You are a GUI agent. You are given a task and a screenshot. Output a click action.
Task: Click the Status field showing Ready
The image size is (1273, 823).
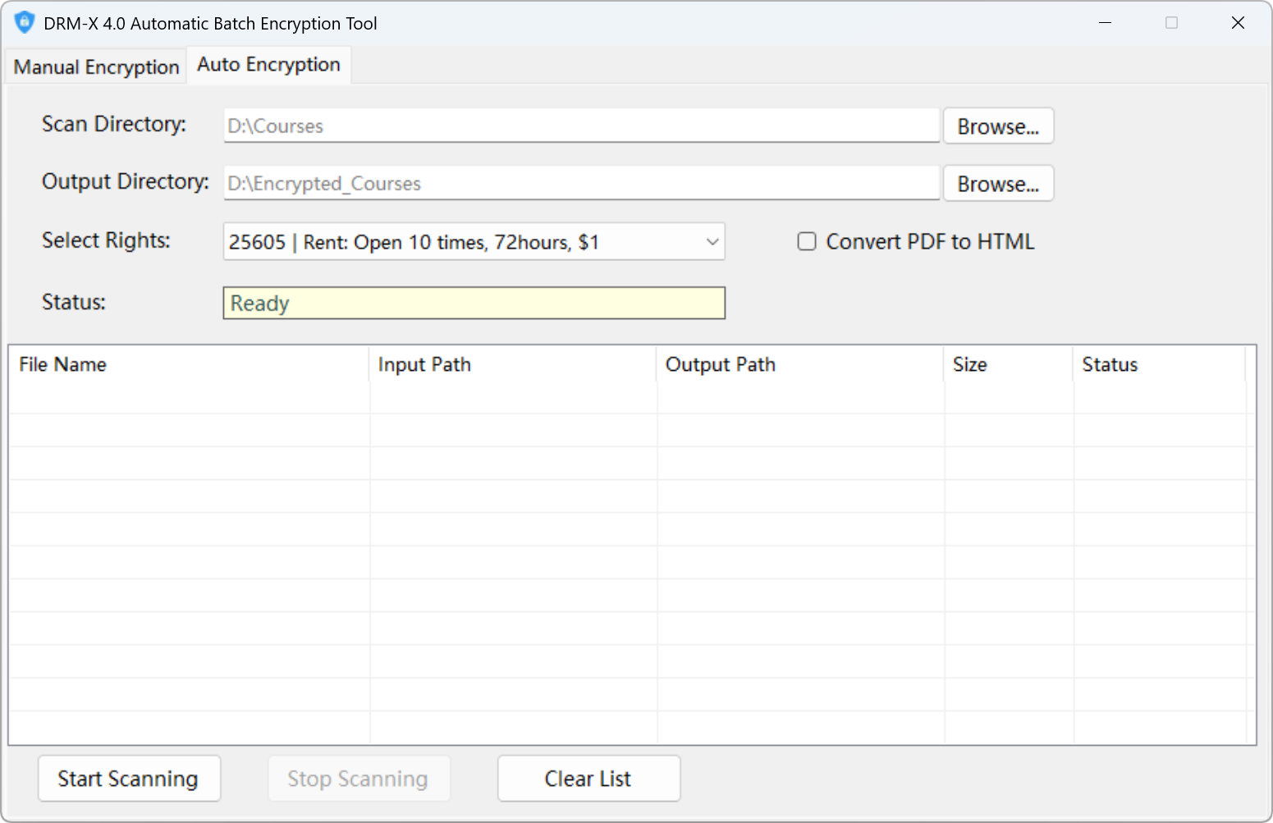pos(474,303)
